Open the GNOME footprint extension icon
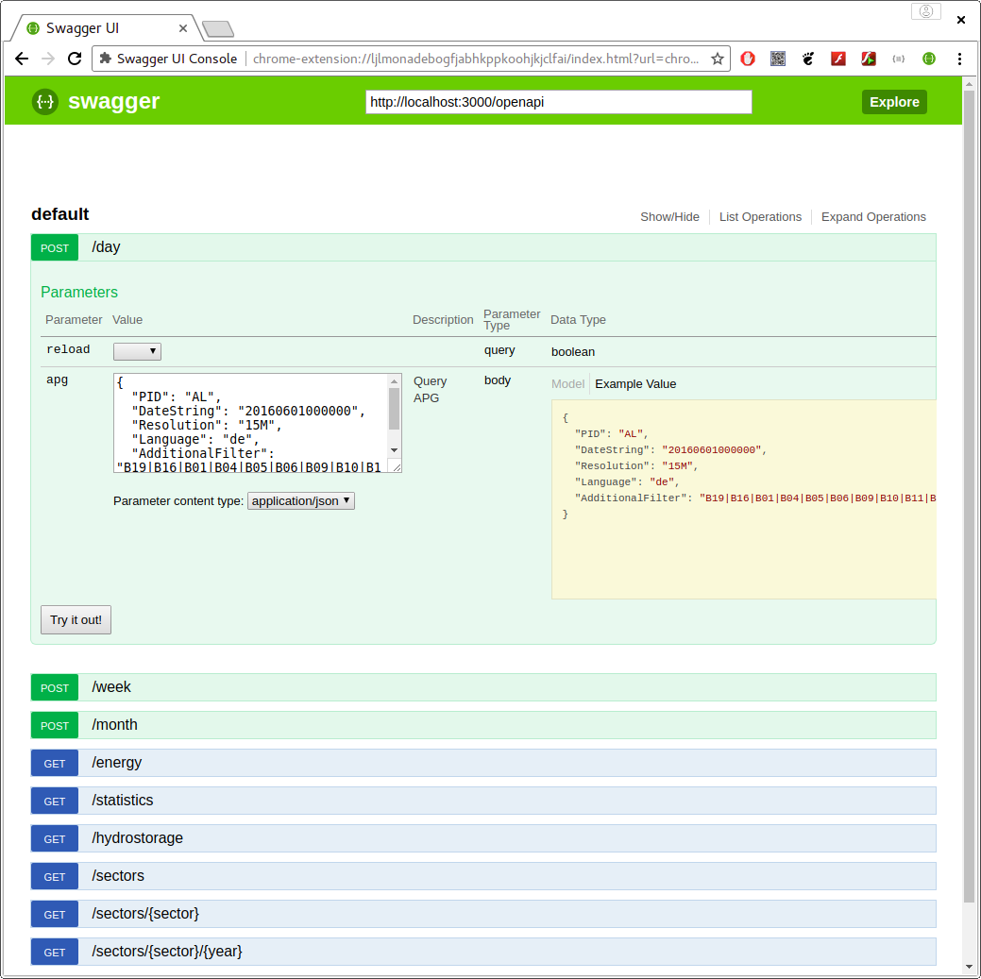The width and height of the screenshot is (981, 979). click(x=808, y=59)
